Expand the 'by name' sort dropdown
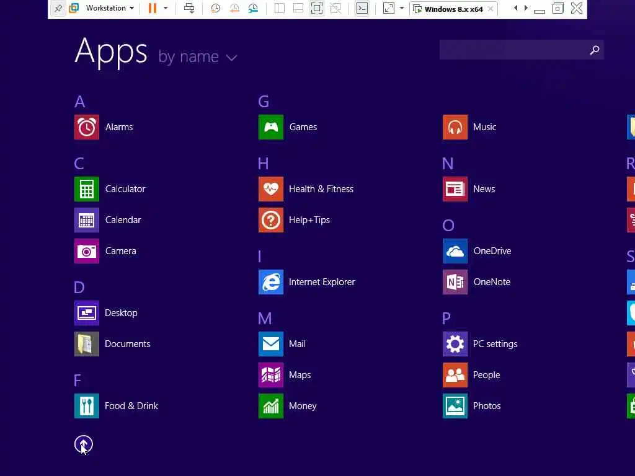This screenshot has width=635, height=476. coord(198,56)
